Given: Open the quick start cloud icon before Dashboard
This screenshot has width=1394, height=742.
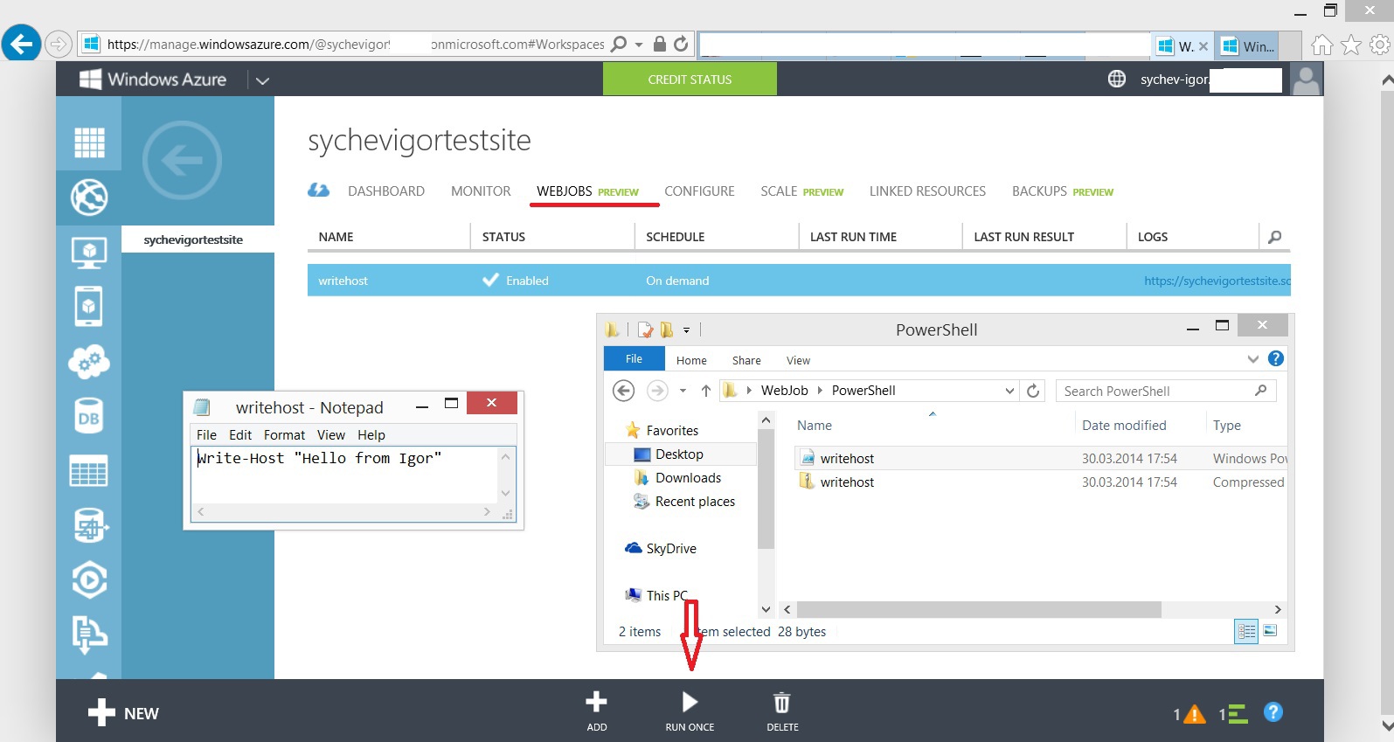Looking at the screenshot, I should tap(319, 191).
